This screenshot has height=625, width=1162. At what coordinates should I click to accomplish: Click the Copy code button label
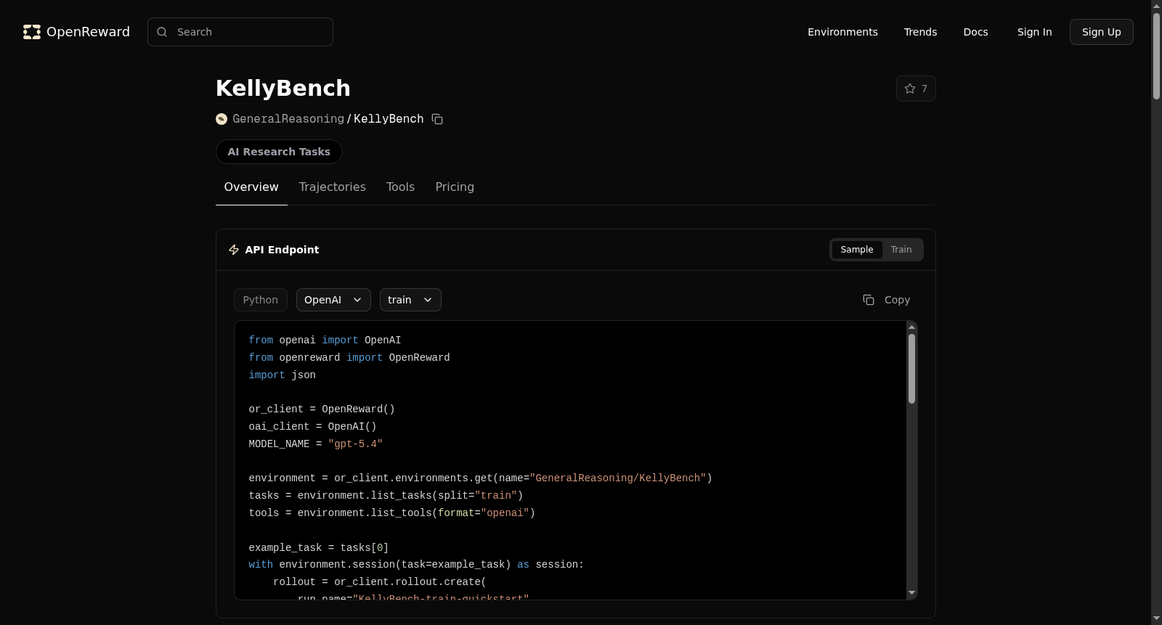pyautogui.click(x=897, y=300)
